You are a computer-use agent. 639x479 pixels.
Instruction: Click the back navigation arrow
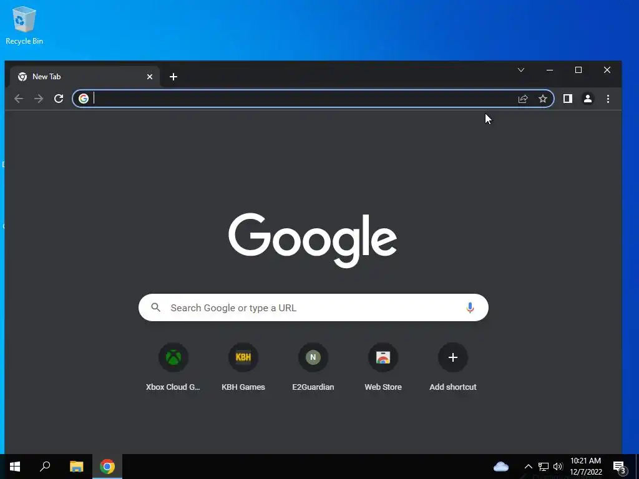(19, 99)
